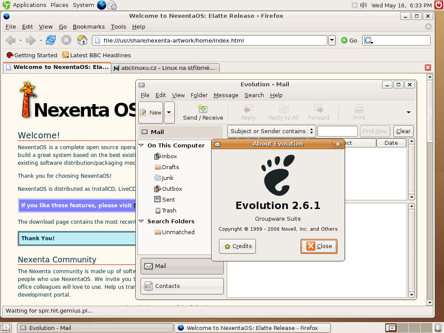Open Firefox Bookmarks menu
The width and height of the screenshot is (444, 333).
(x=88, y=26)
